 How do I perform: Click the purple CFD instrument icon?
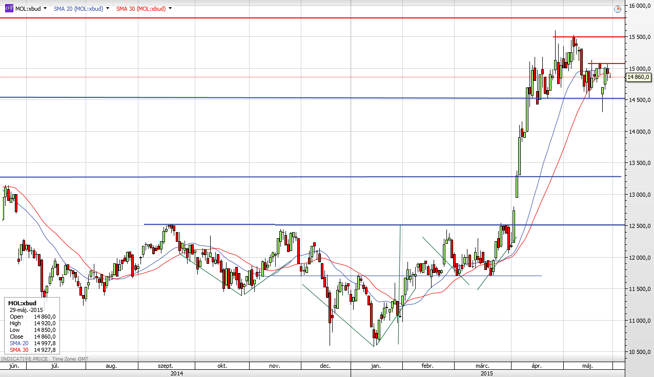9,9
